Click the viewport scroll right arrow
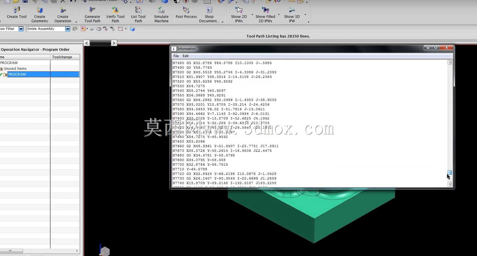This screenshot has height=256, width=477. click(x=114, y=43)
